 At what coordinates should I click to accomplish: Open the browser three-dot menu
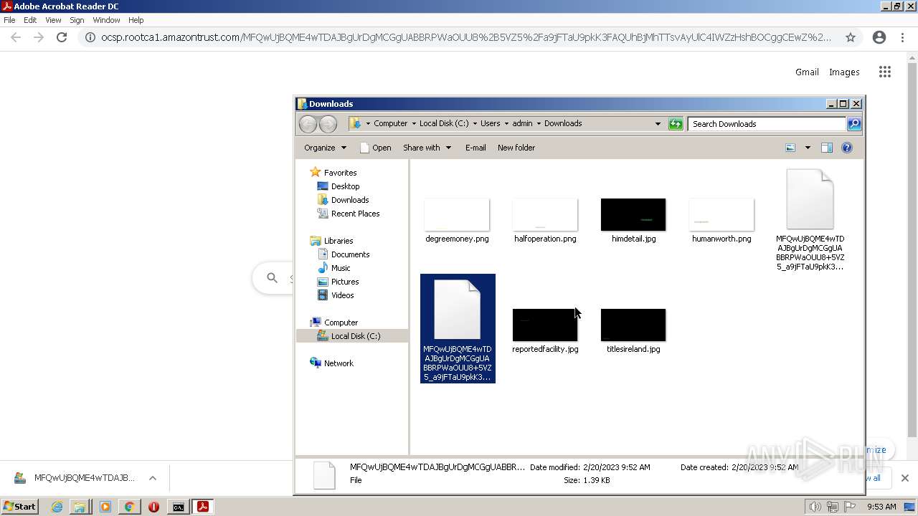point(904,37)
